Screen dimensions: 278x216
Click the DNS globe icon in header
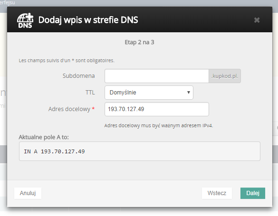25,20
